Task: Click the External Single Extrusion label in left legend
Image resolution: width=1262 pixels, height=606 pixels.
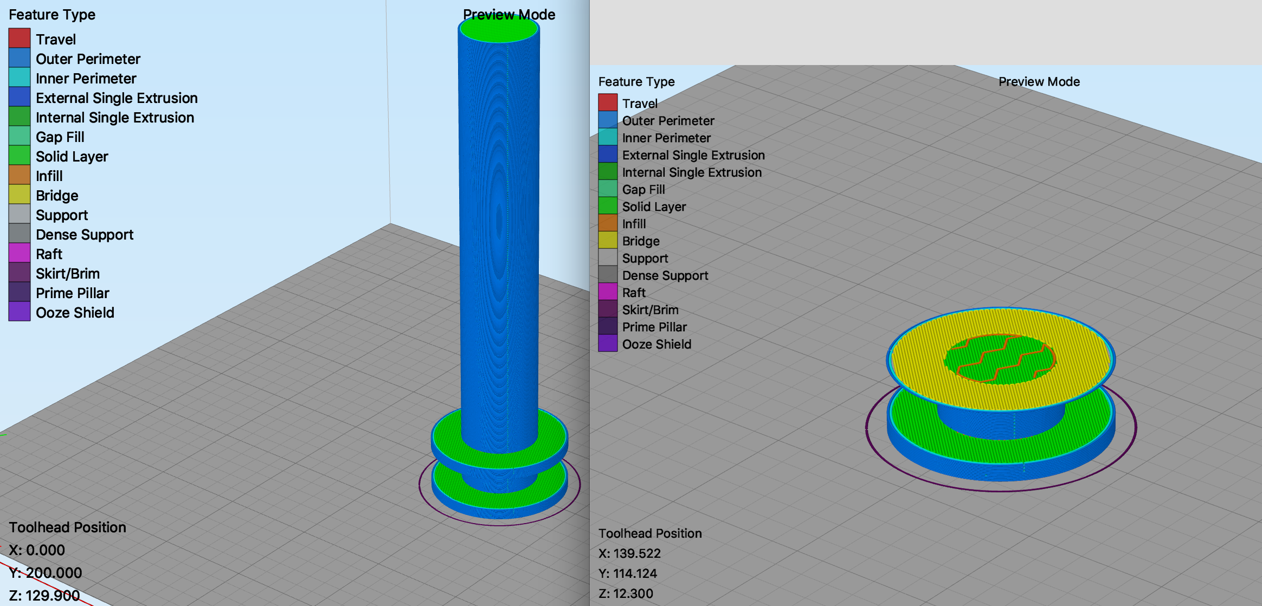Action: click(x=117, y=98)
